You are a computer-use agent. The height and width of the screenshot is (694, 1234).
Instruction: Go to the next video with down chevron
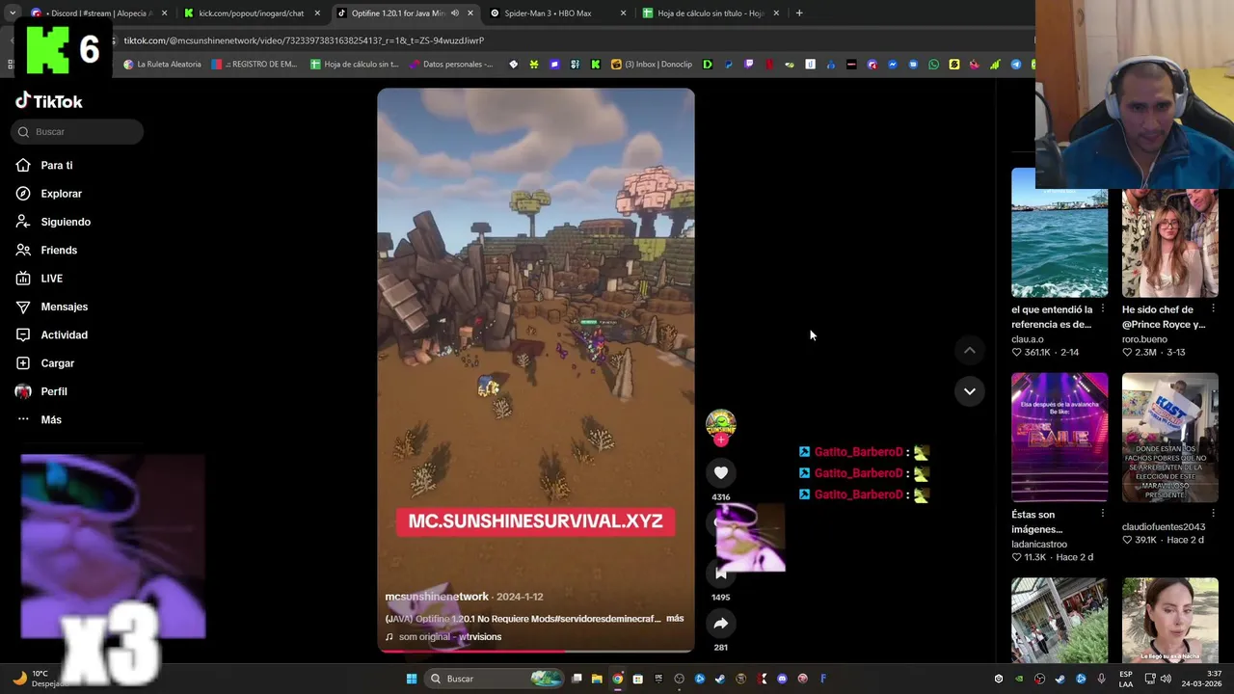[x=970, y=391]
